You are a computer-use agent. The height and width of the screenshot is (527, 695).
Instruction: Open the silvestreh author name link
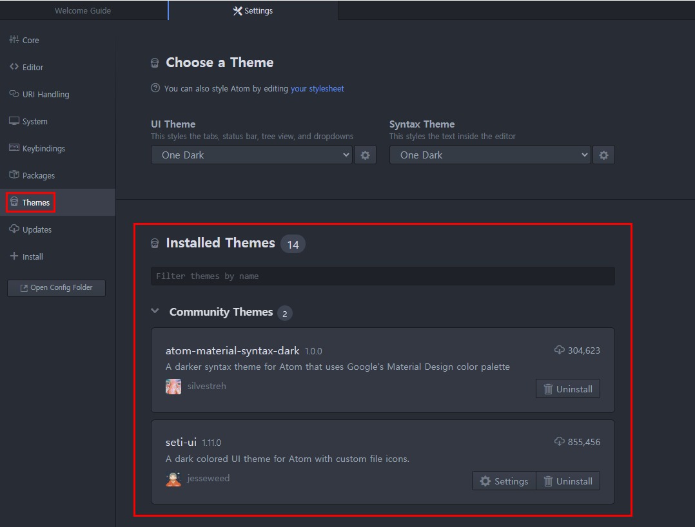pyautogui.click(x=206, y=386)
